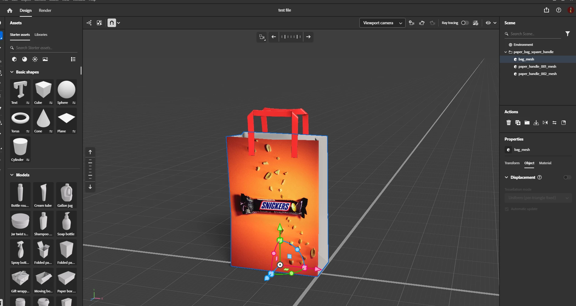Filter starter assets by lights icon
This screenshot has height=306, width=576.
tap(35, 59)
